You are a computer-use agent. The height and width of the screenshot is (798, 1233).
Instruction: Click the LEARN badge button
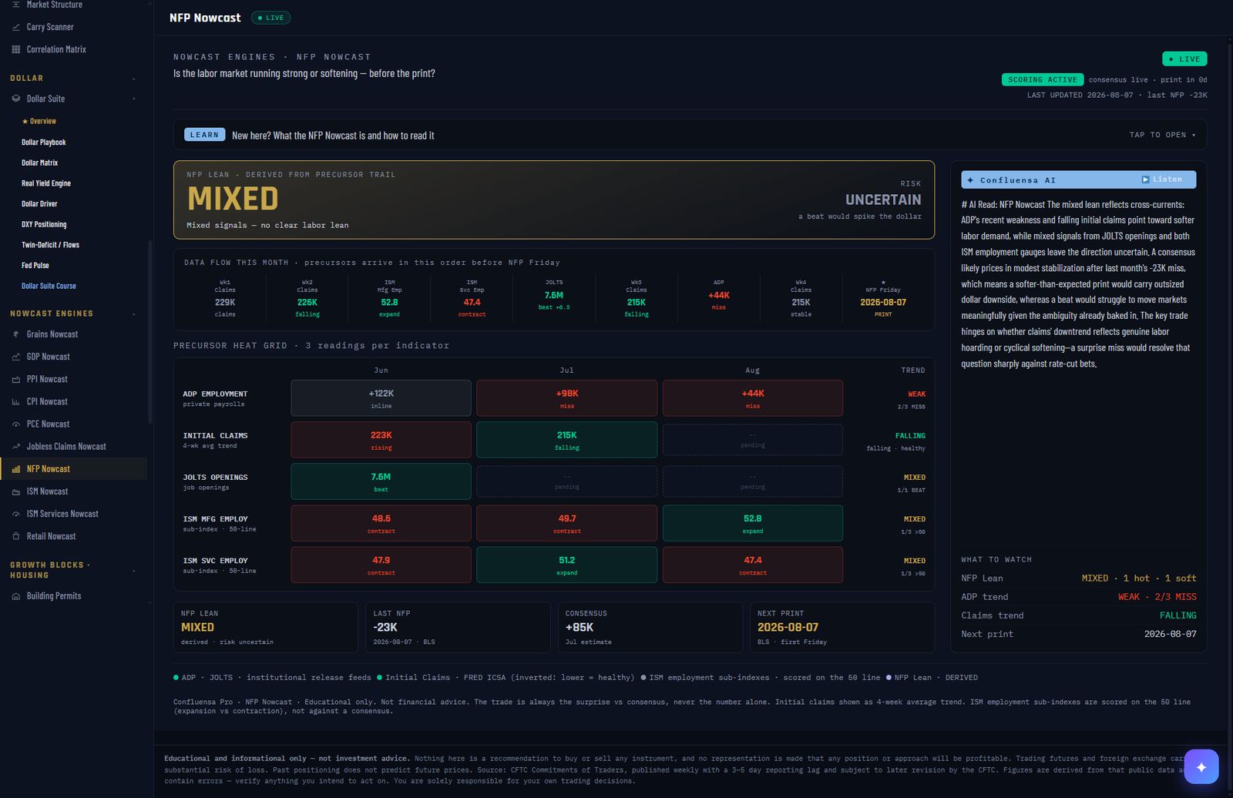coord(205,135)
